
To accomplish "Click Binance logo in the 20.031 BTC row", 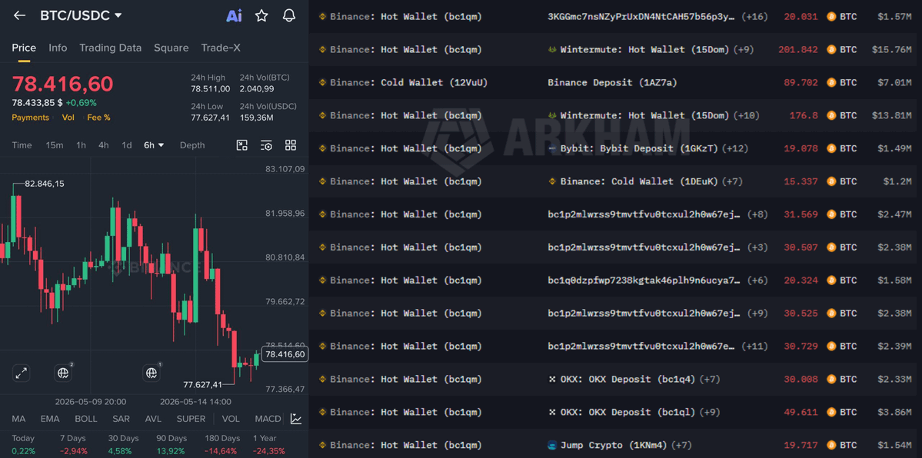I will 322,17.
